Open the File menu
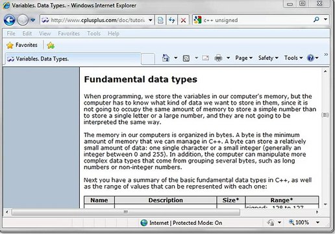 click(11, 33)
